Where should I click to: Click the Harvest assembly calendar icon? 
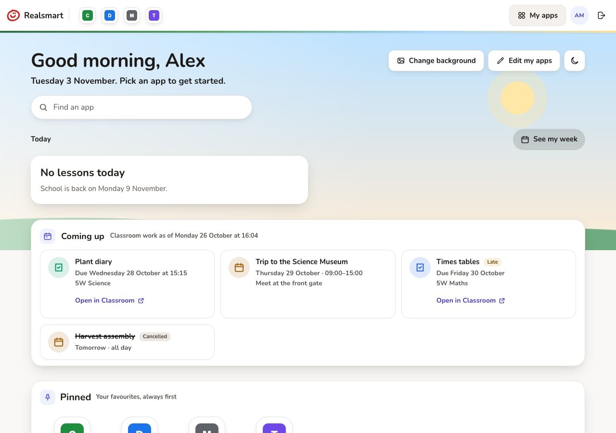[x=59, y=342]
